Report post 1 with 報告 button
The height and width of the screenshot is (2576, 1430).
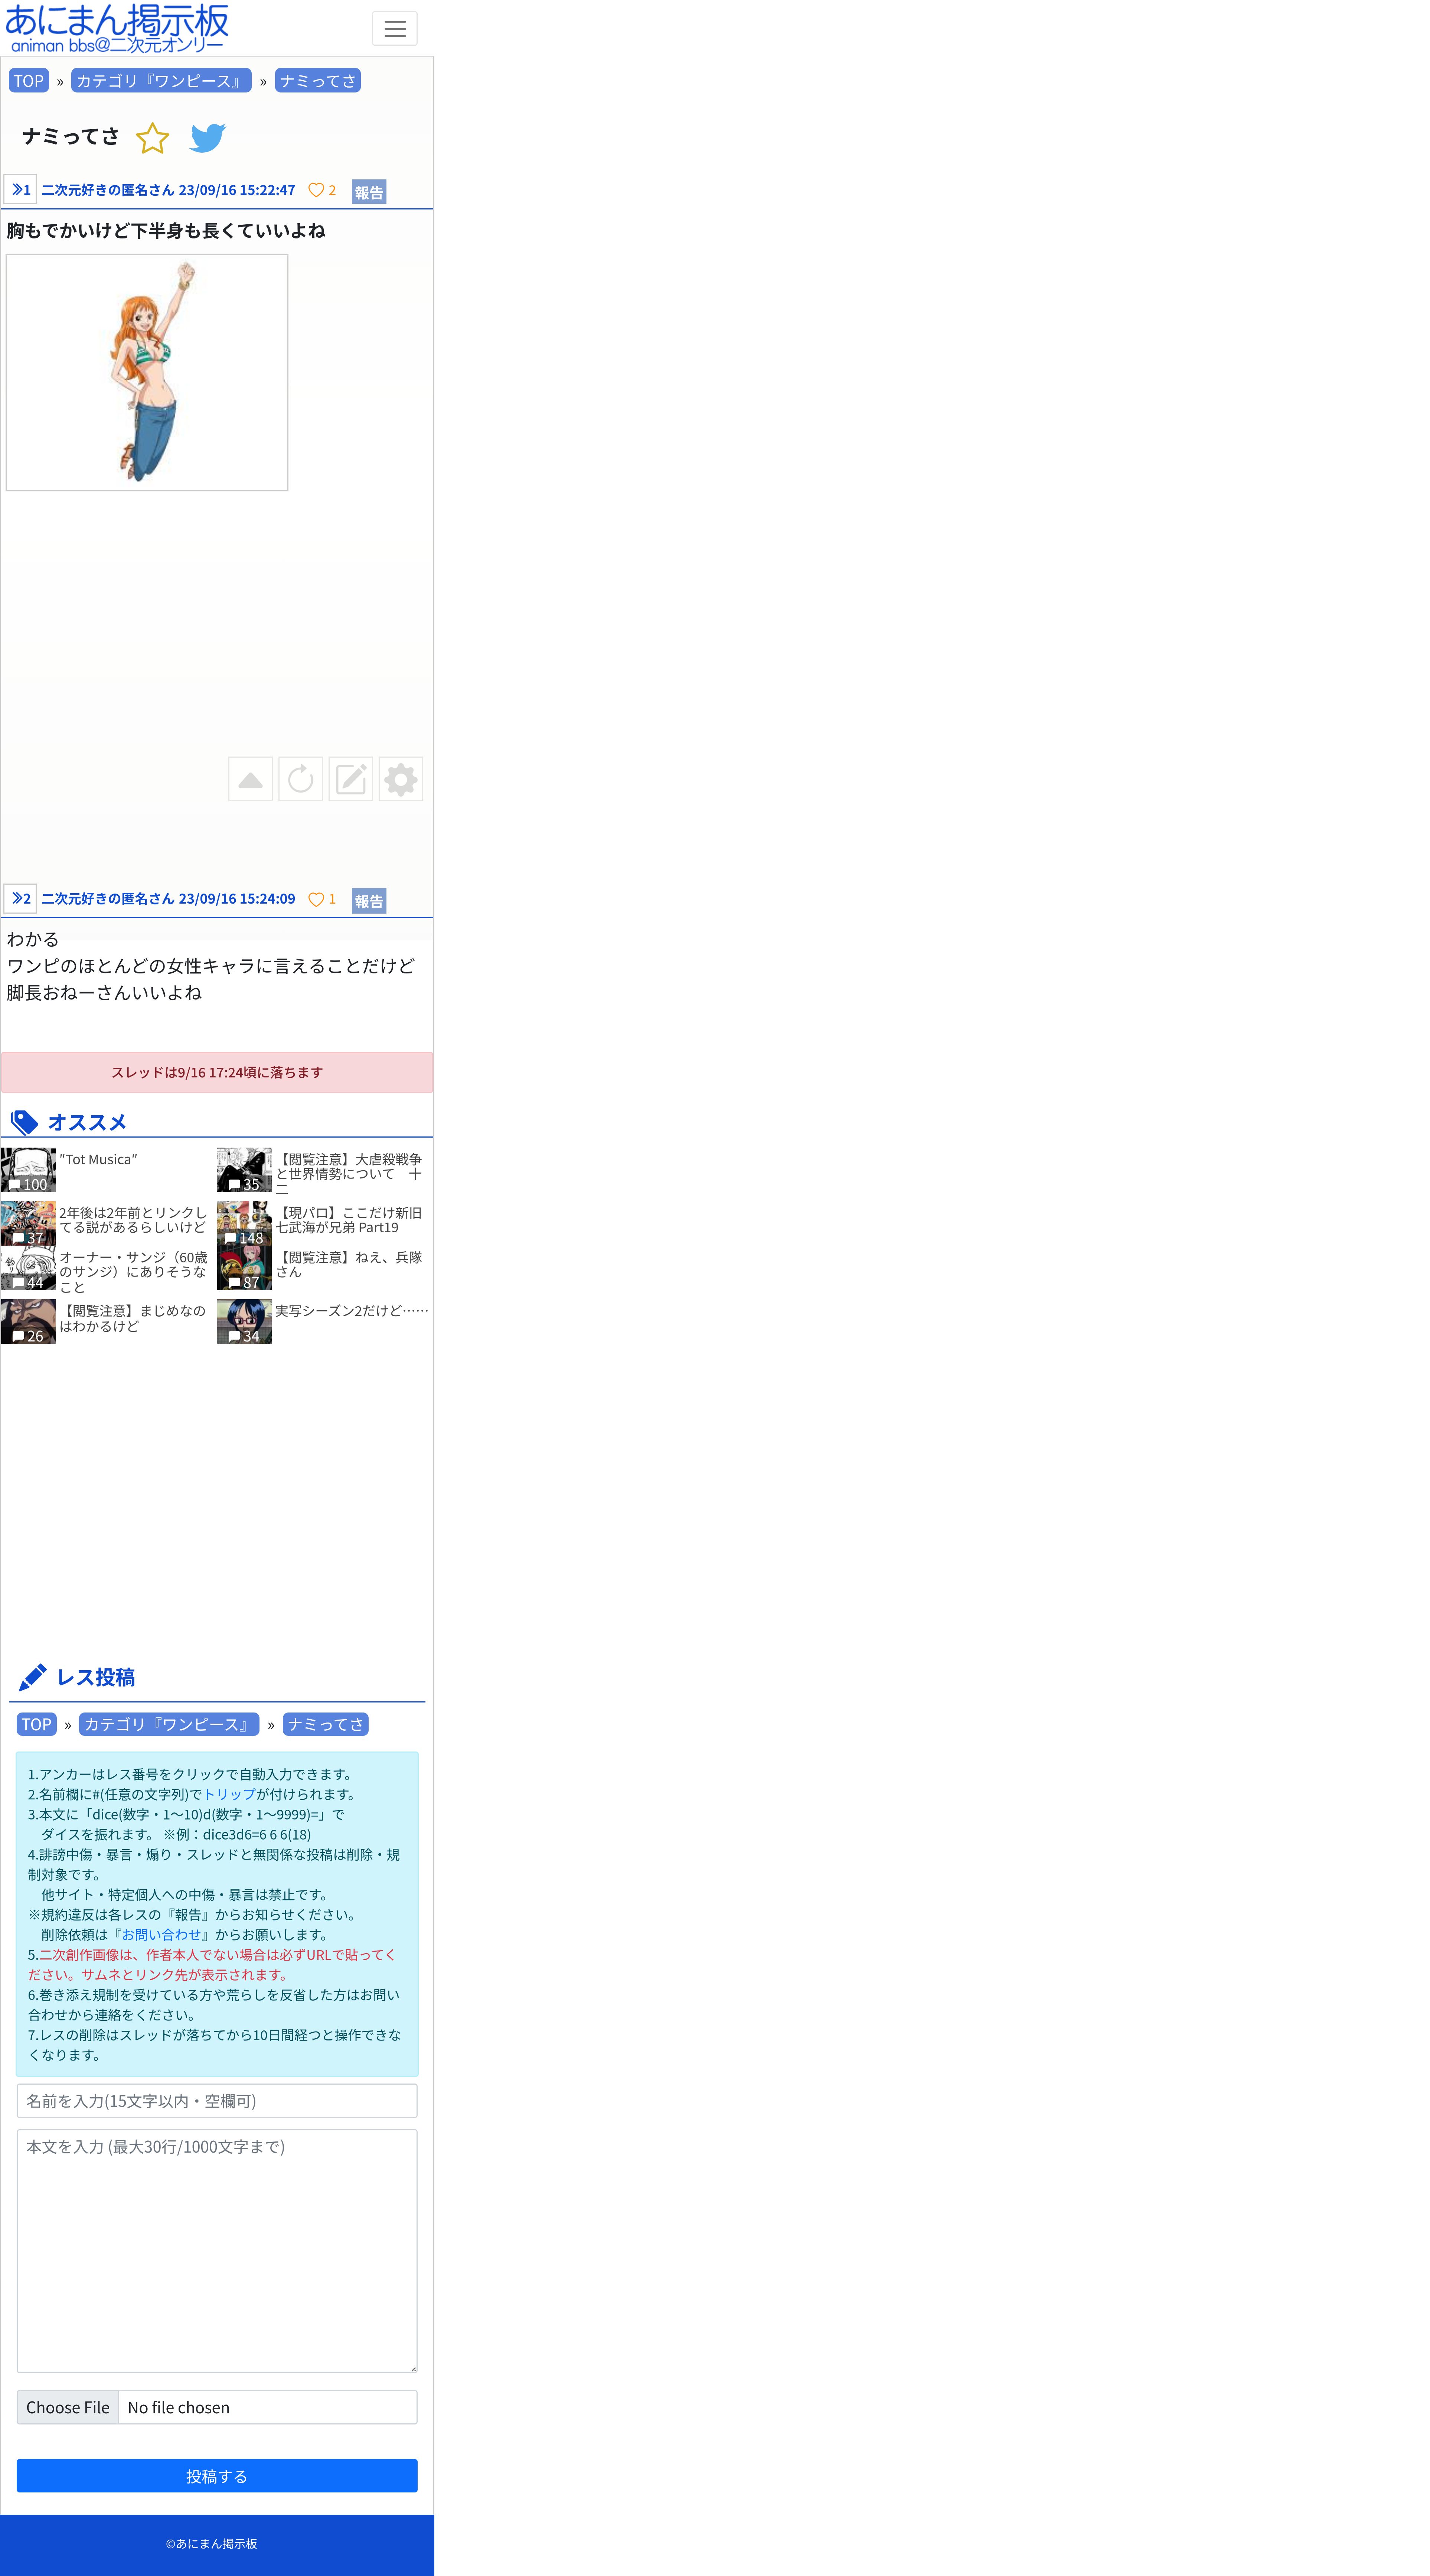pos(369,192)
